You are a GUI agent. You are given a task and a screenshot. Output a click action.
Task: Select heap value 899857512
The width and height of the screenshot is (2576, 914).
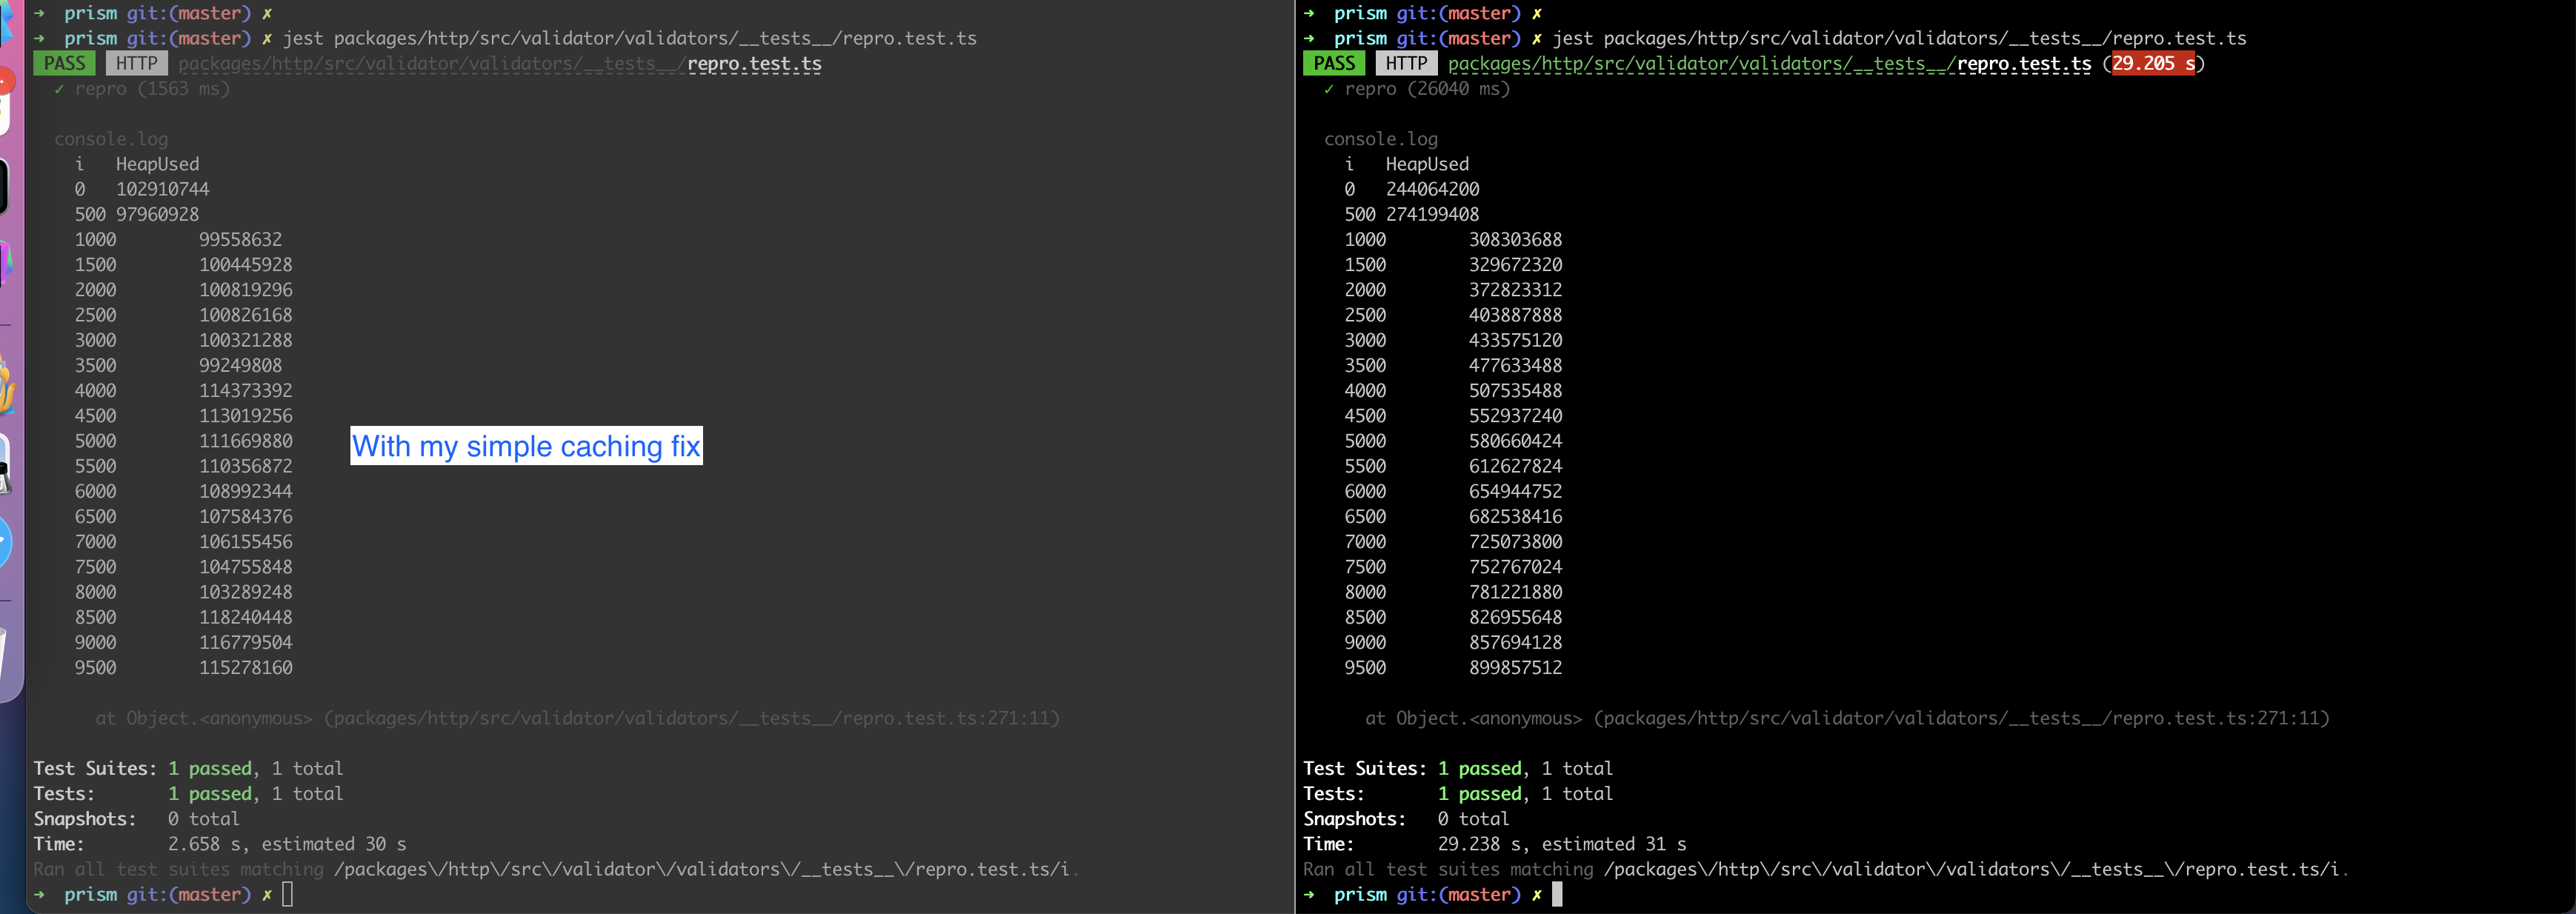pos(1515,668)
